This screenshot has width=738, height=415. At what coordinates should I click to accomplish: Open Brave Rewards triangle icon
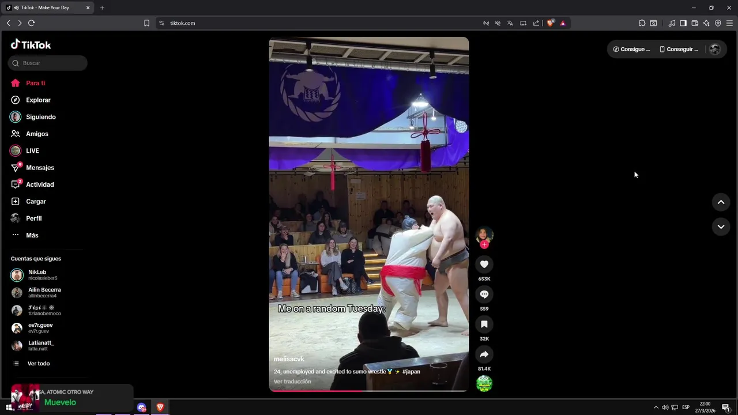[563, 23]
